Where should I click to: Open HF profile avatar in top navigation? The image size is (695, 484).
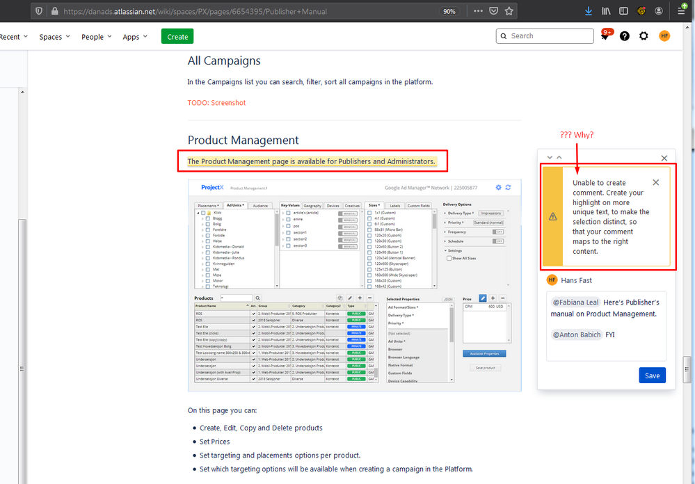click(664, 36)
